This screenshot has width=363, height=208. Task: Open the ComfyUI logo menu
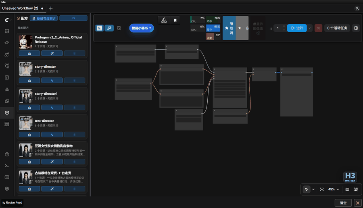click(7, 20)
